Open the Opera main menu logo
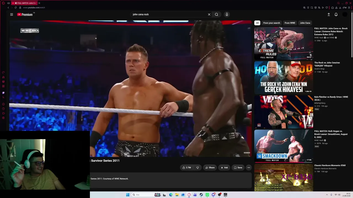This screenshot has height=198, width=353. point(3,3)
